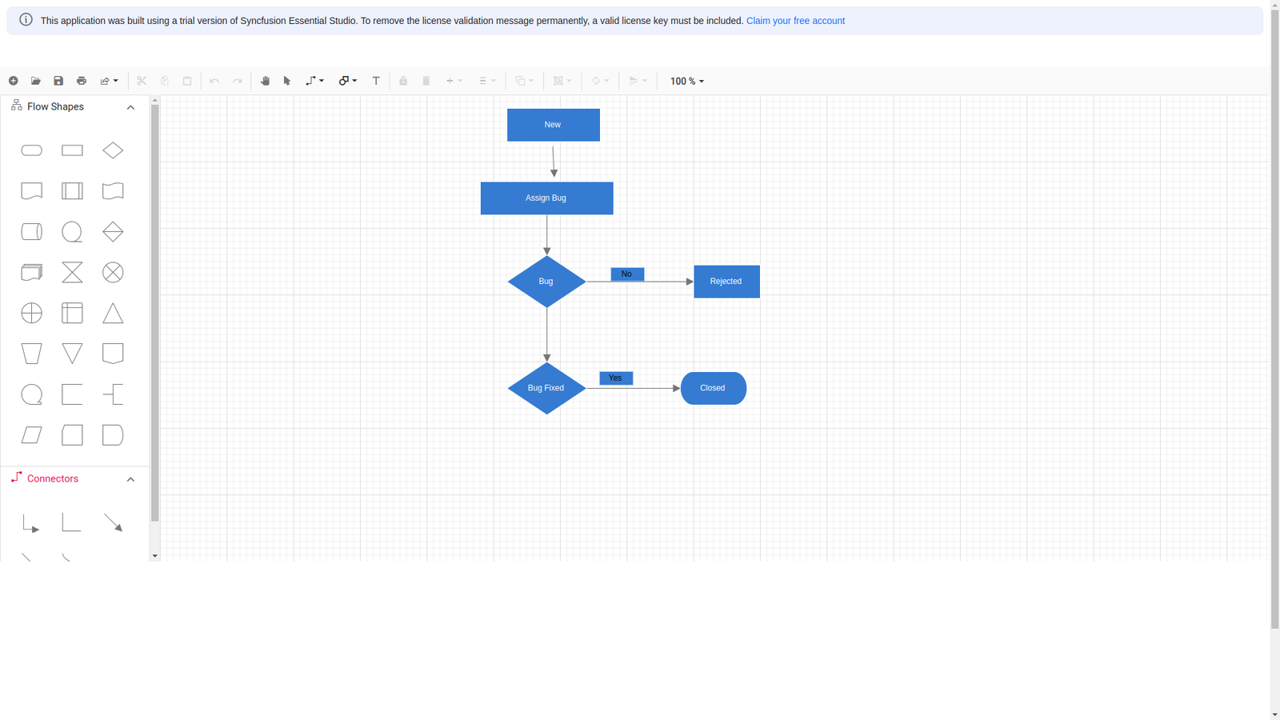Open the draw shapes dropdown
The width and height of the screenshot is (1280, 720).
point(348,81)
